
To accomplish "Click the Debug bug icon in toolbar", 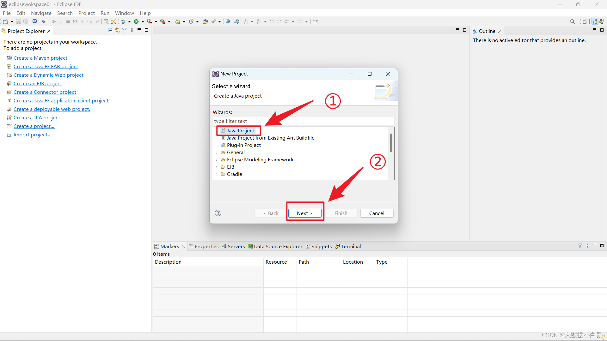I will (123, 21).
